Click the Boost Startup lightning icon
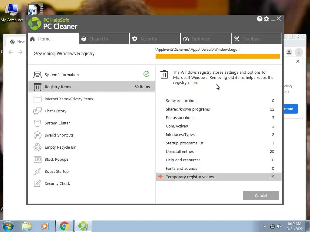310x232 pixels. [37, 172]
